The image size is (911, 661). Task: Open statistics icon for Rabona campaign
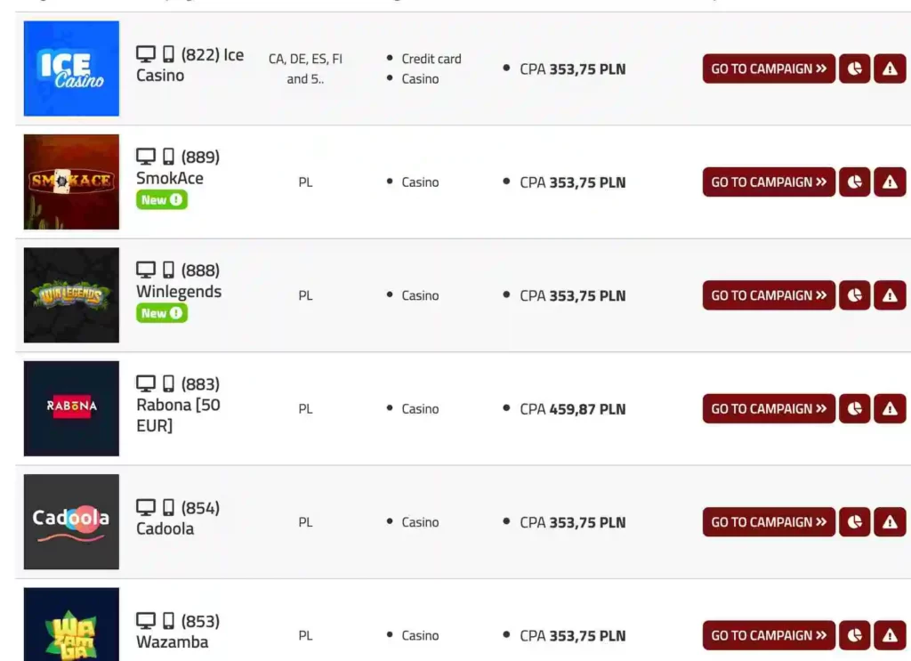(x=854, y=408)
